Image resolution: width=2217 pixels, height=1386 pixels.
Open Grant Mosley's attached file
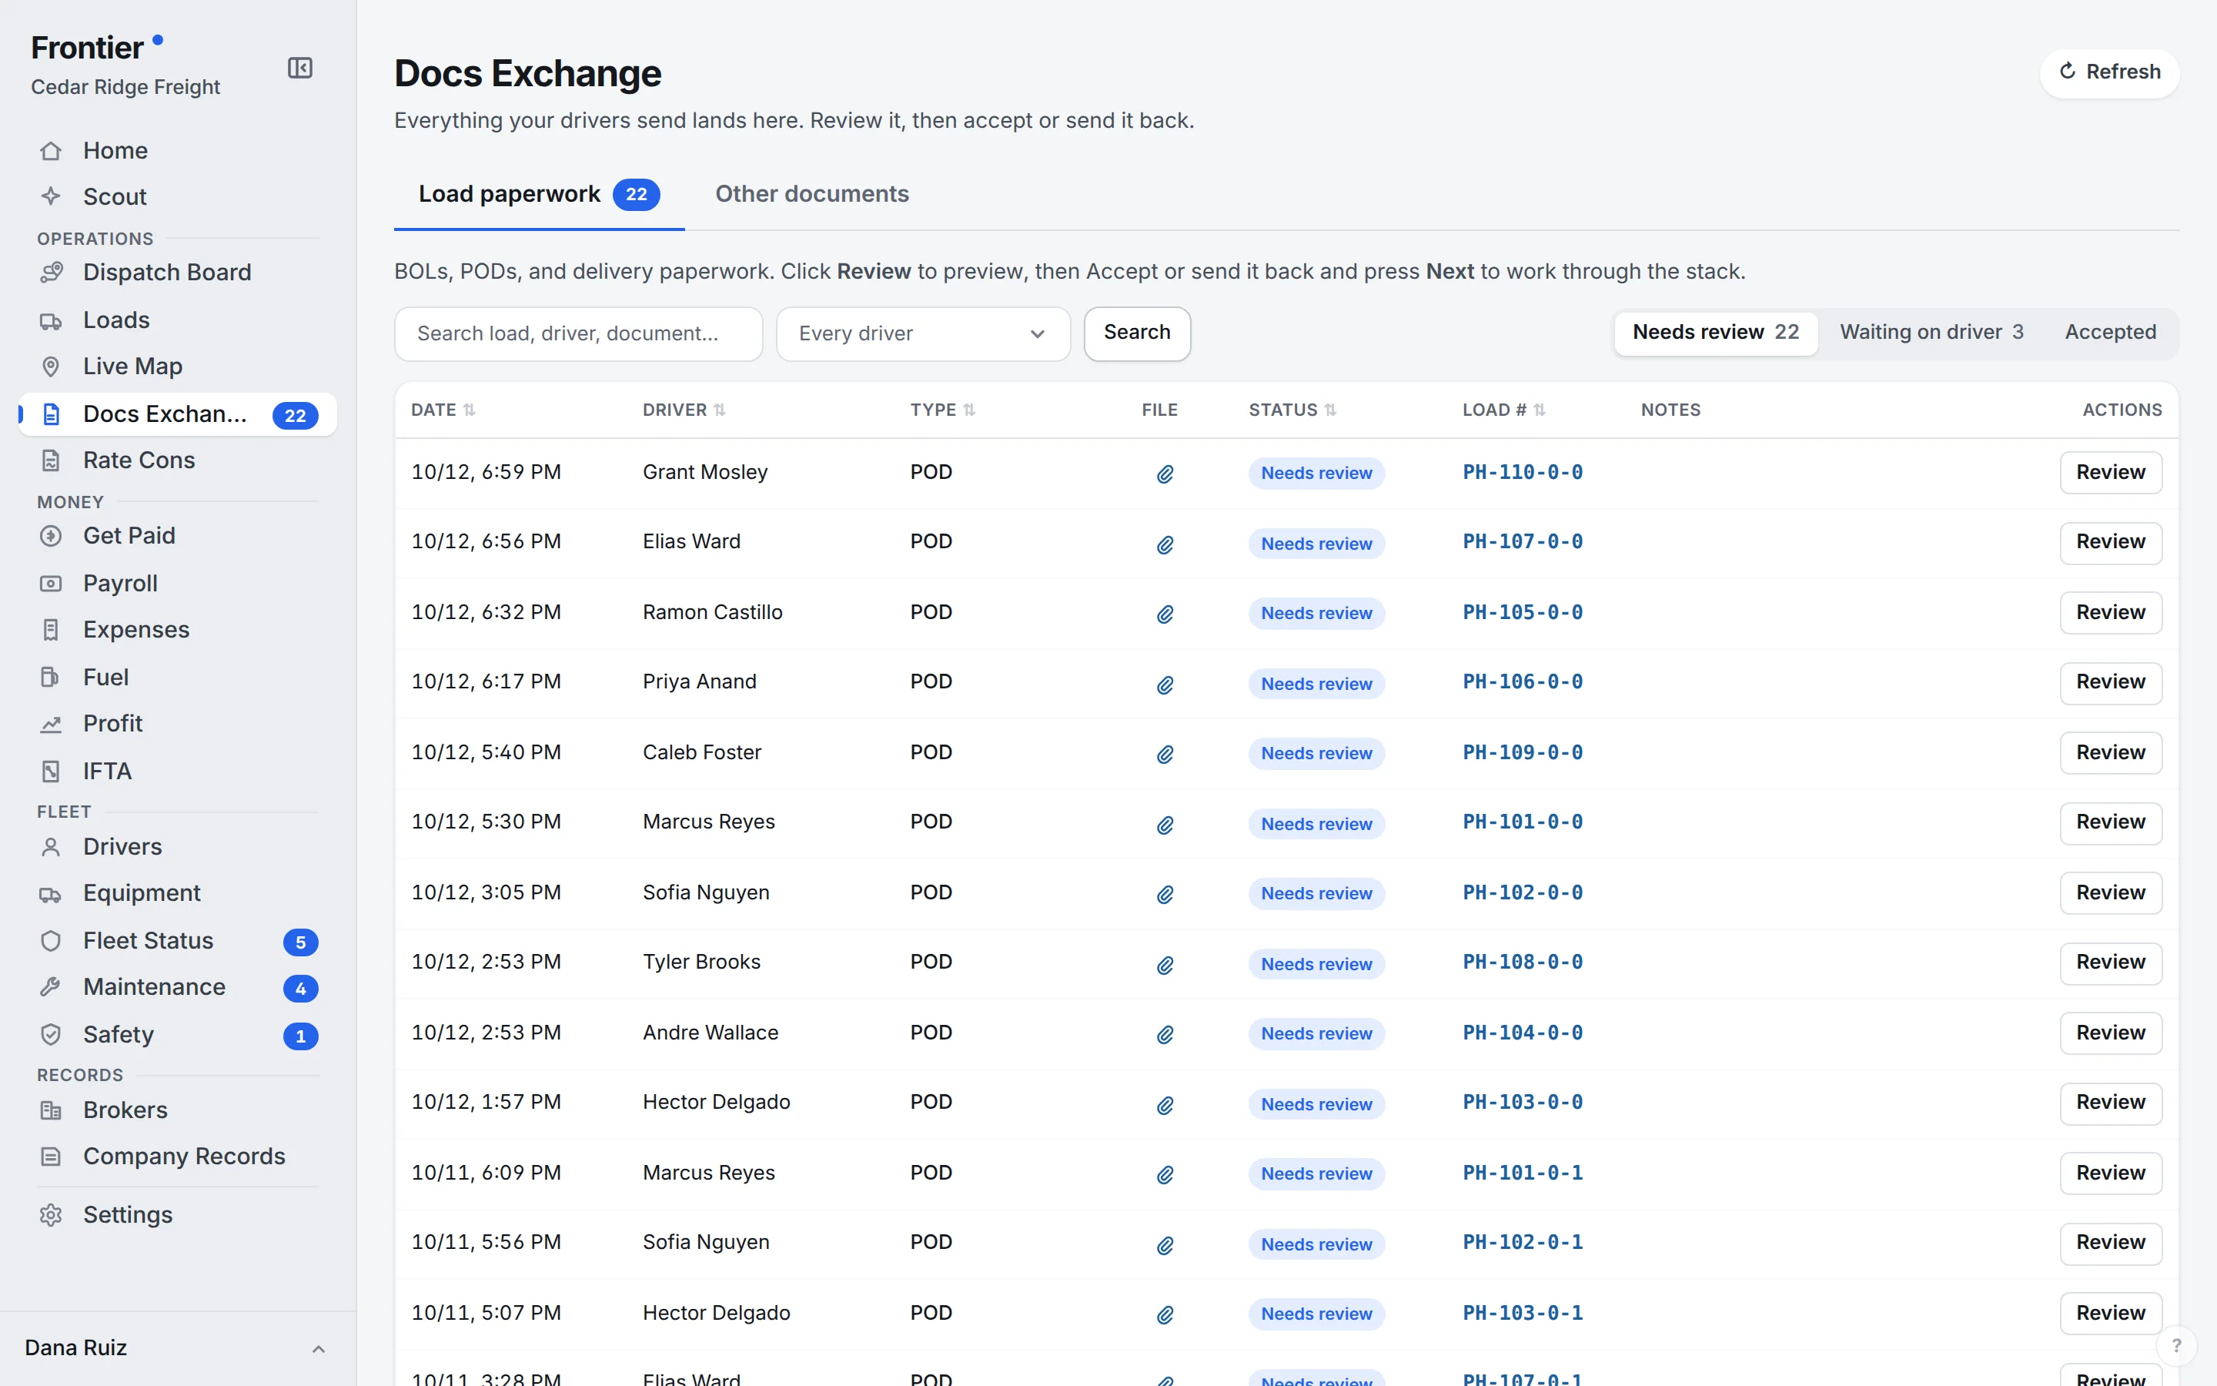coord(1165,474)
